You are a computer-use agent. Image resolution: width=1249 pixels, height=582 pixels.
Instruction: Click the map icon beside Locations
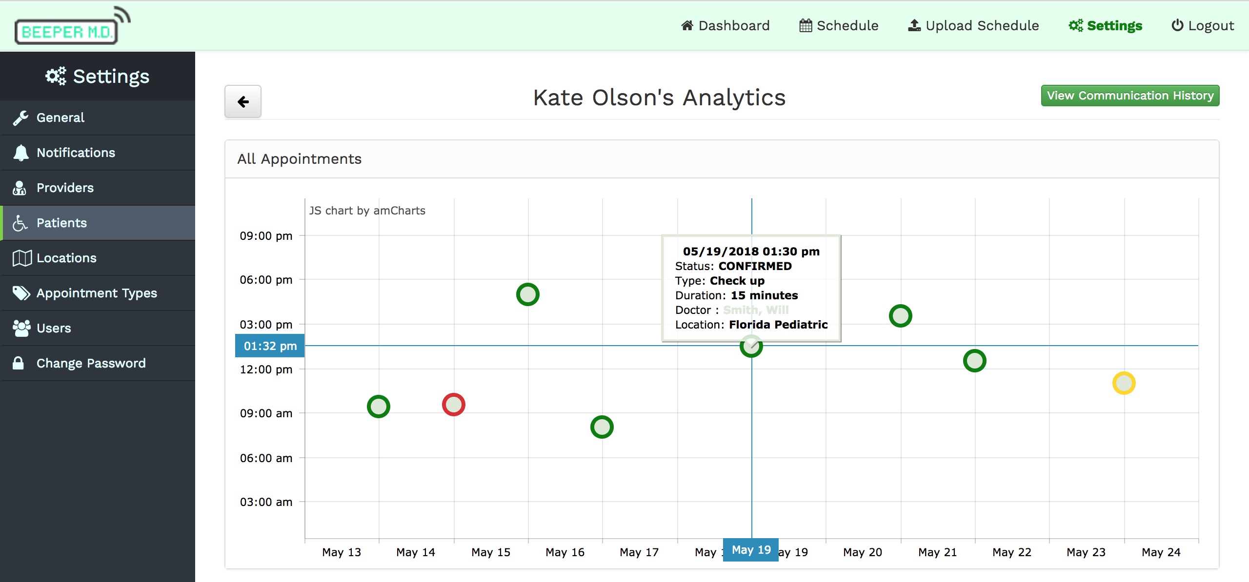(x=22, y=258)
